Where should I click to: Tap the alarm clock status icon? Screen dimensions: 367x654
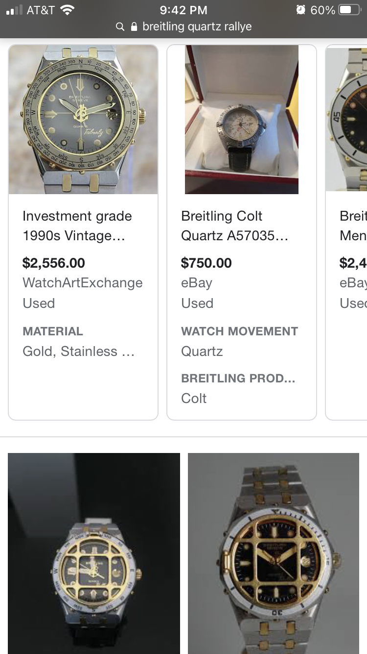click(x=300, y=10)
